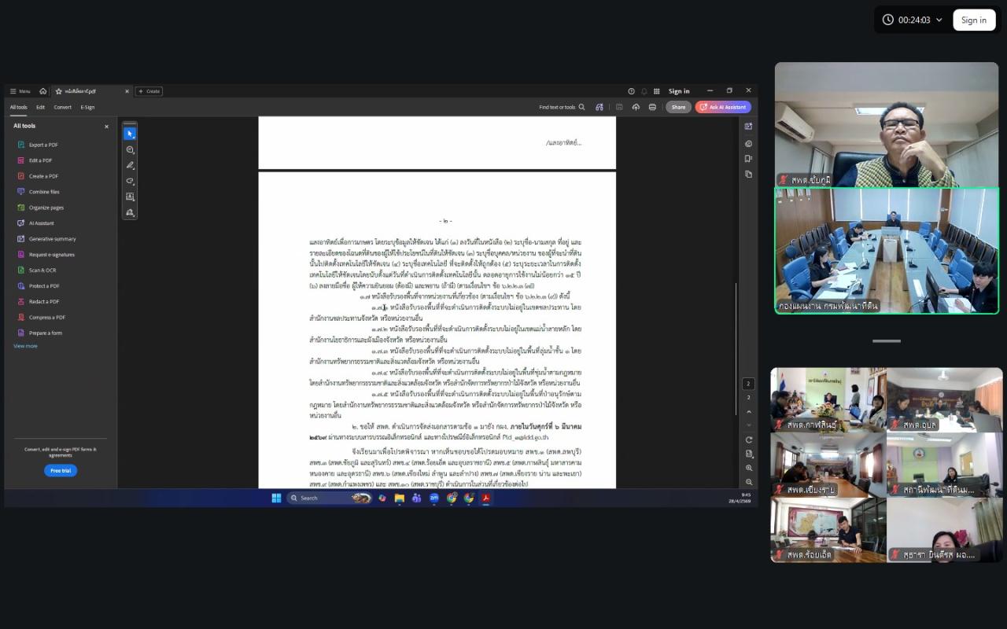Click the rotate page icon
This screenshot has width=1007, height=629.
[x=749, y=440]
